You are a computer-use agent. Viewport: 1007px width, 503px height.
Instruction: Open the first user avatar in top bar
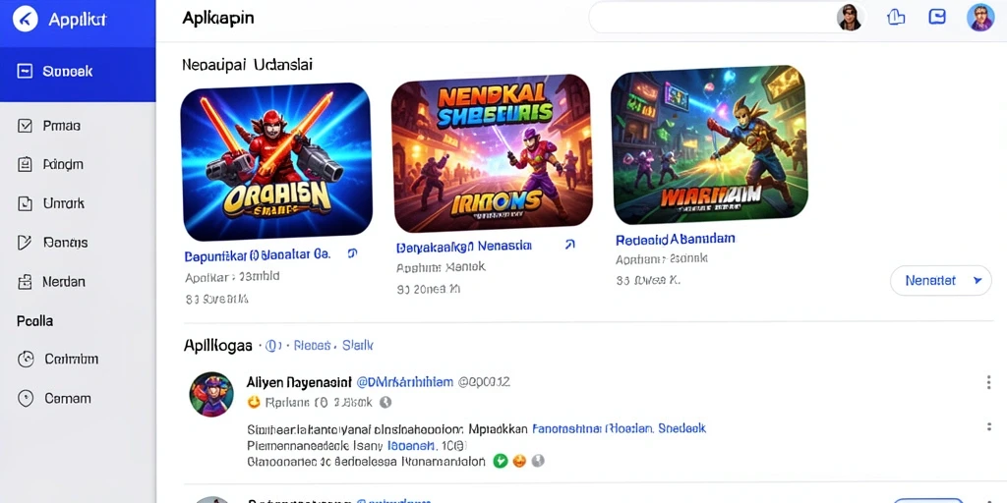[x=849, y=18]
